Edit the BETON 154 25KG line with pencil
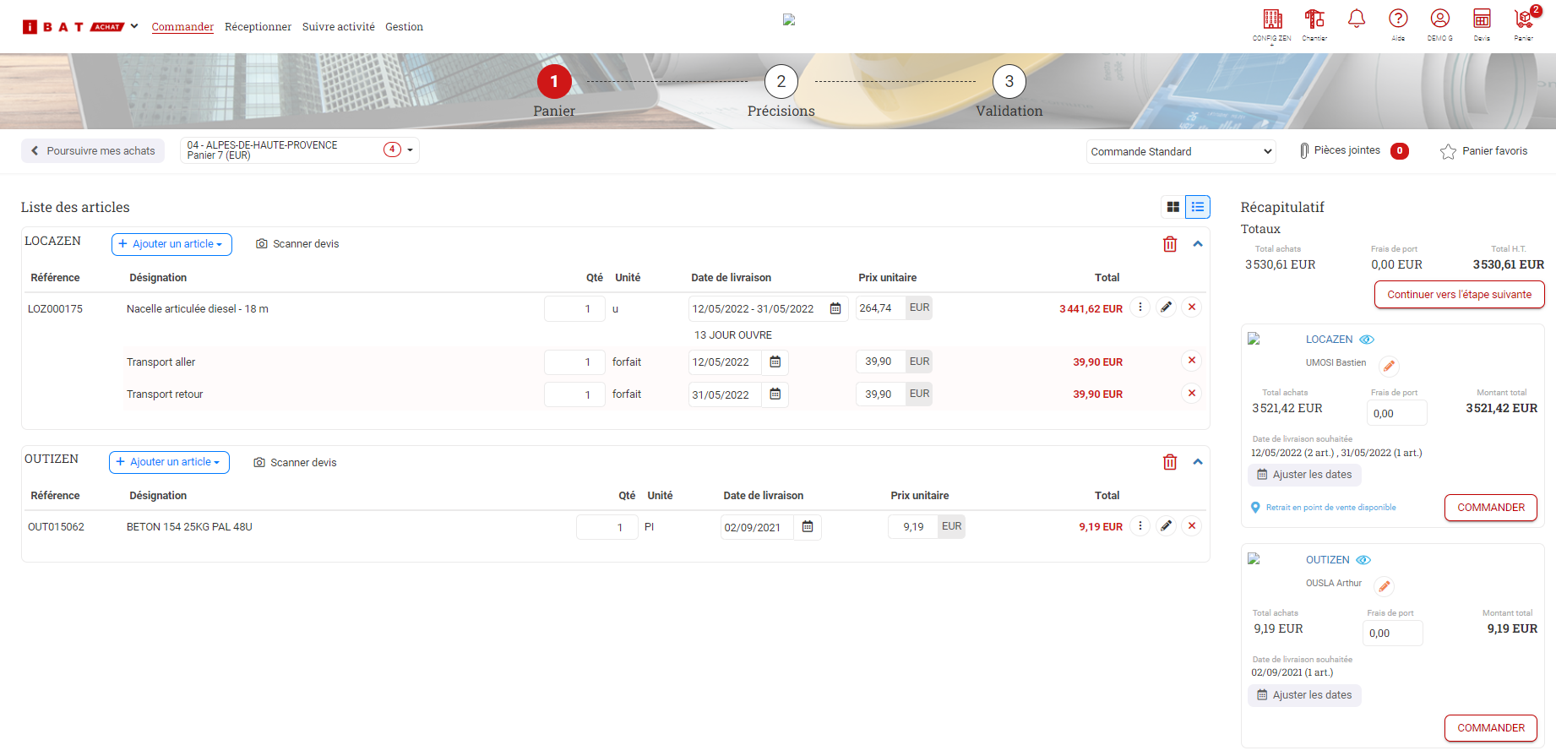 click(x=1166, y=526)
